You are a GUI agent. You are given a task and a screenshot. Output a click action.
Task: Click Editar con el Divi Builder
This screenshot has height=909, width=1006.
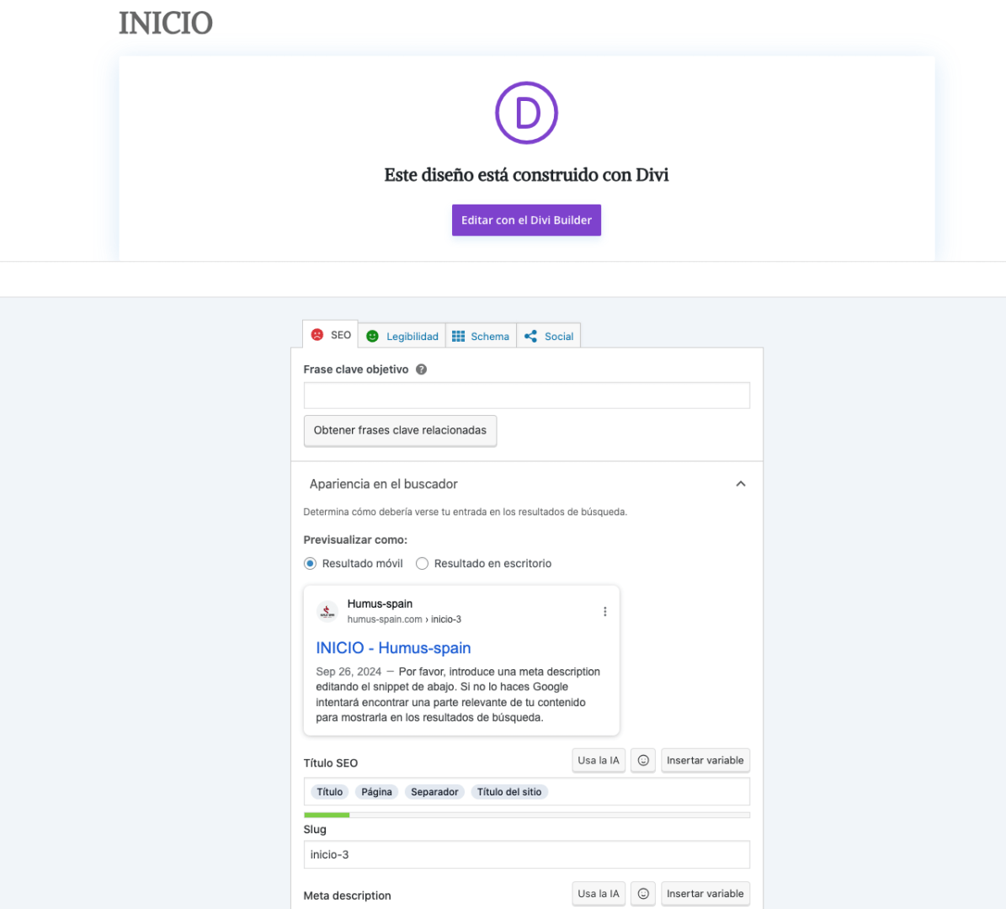tap(526, 220)
